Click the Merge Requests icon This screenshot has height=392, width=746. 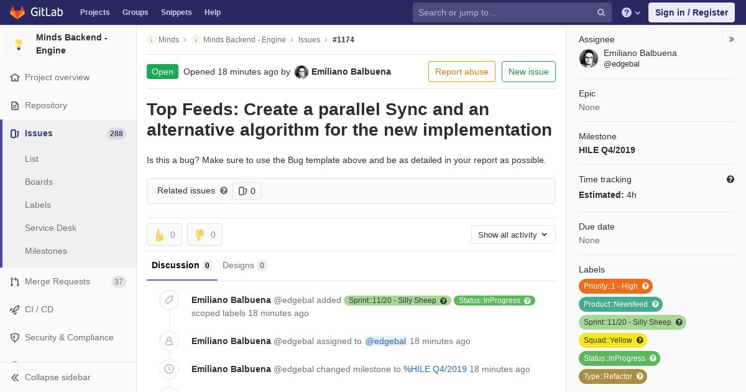(x=15, y=282)
